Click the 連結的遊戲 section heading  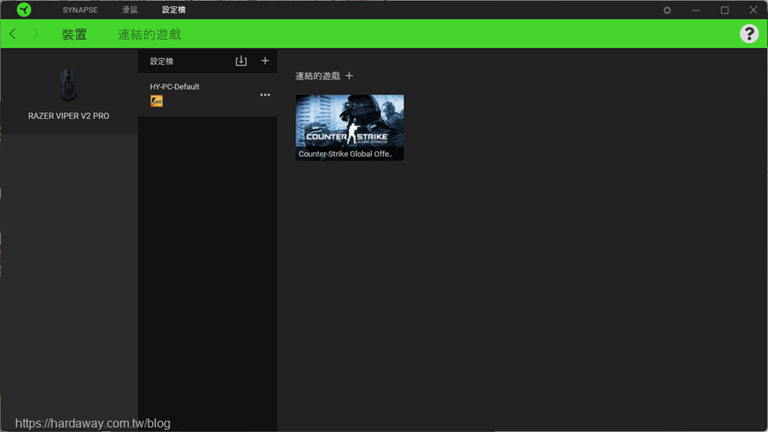[317, 76]
